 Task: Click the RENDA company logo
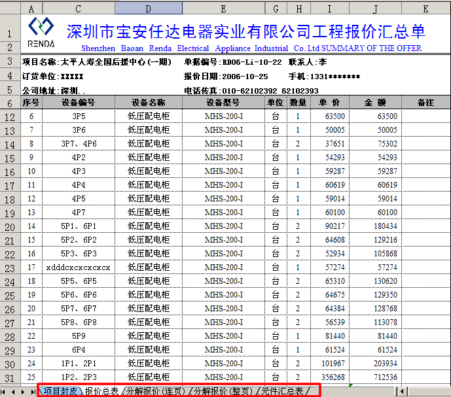[41, 32]
